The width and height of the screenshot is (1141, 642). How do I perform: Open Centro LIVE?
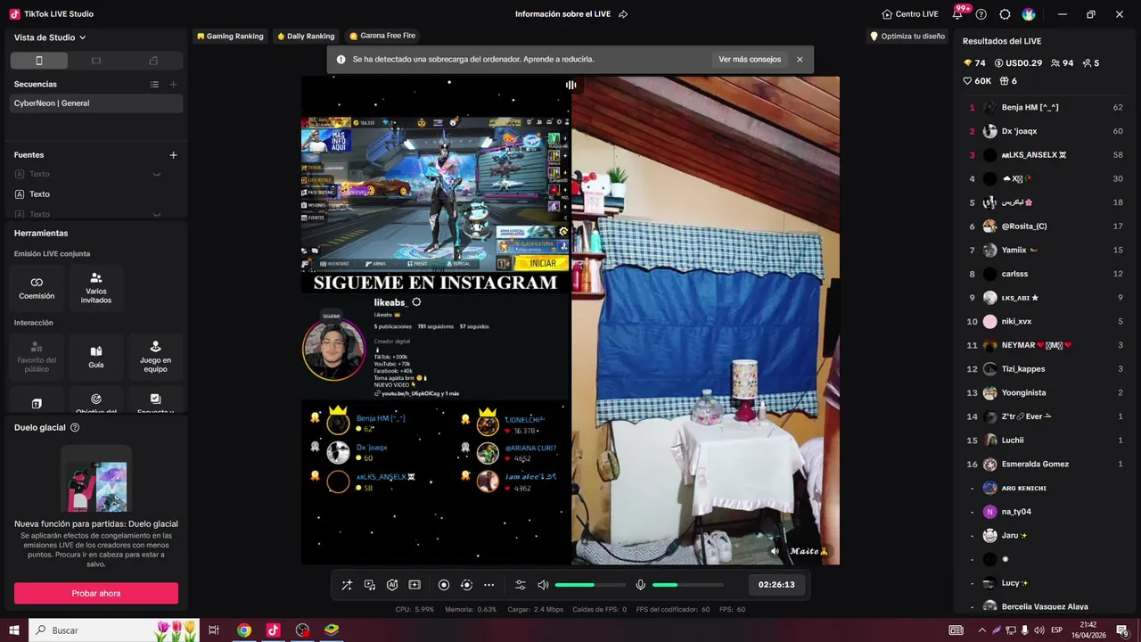coord(910,14)
